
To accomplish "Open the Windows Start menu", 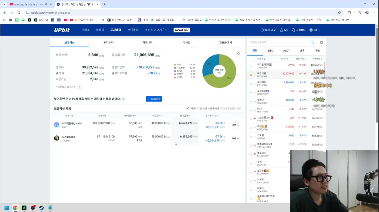I will [6, 208].
